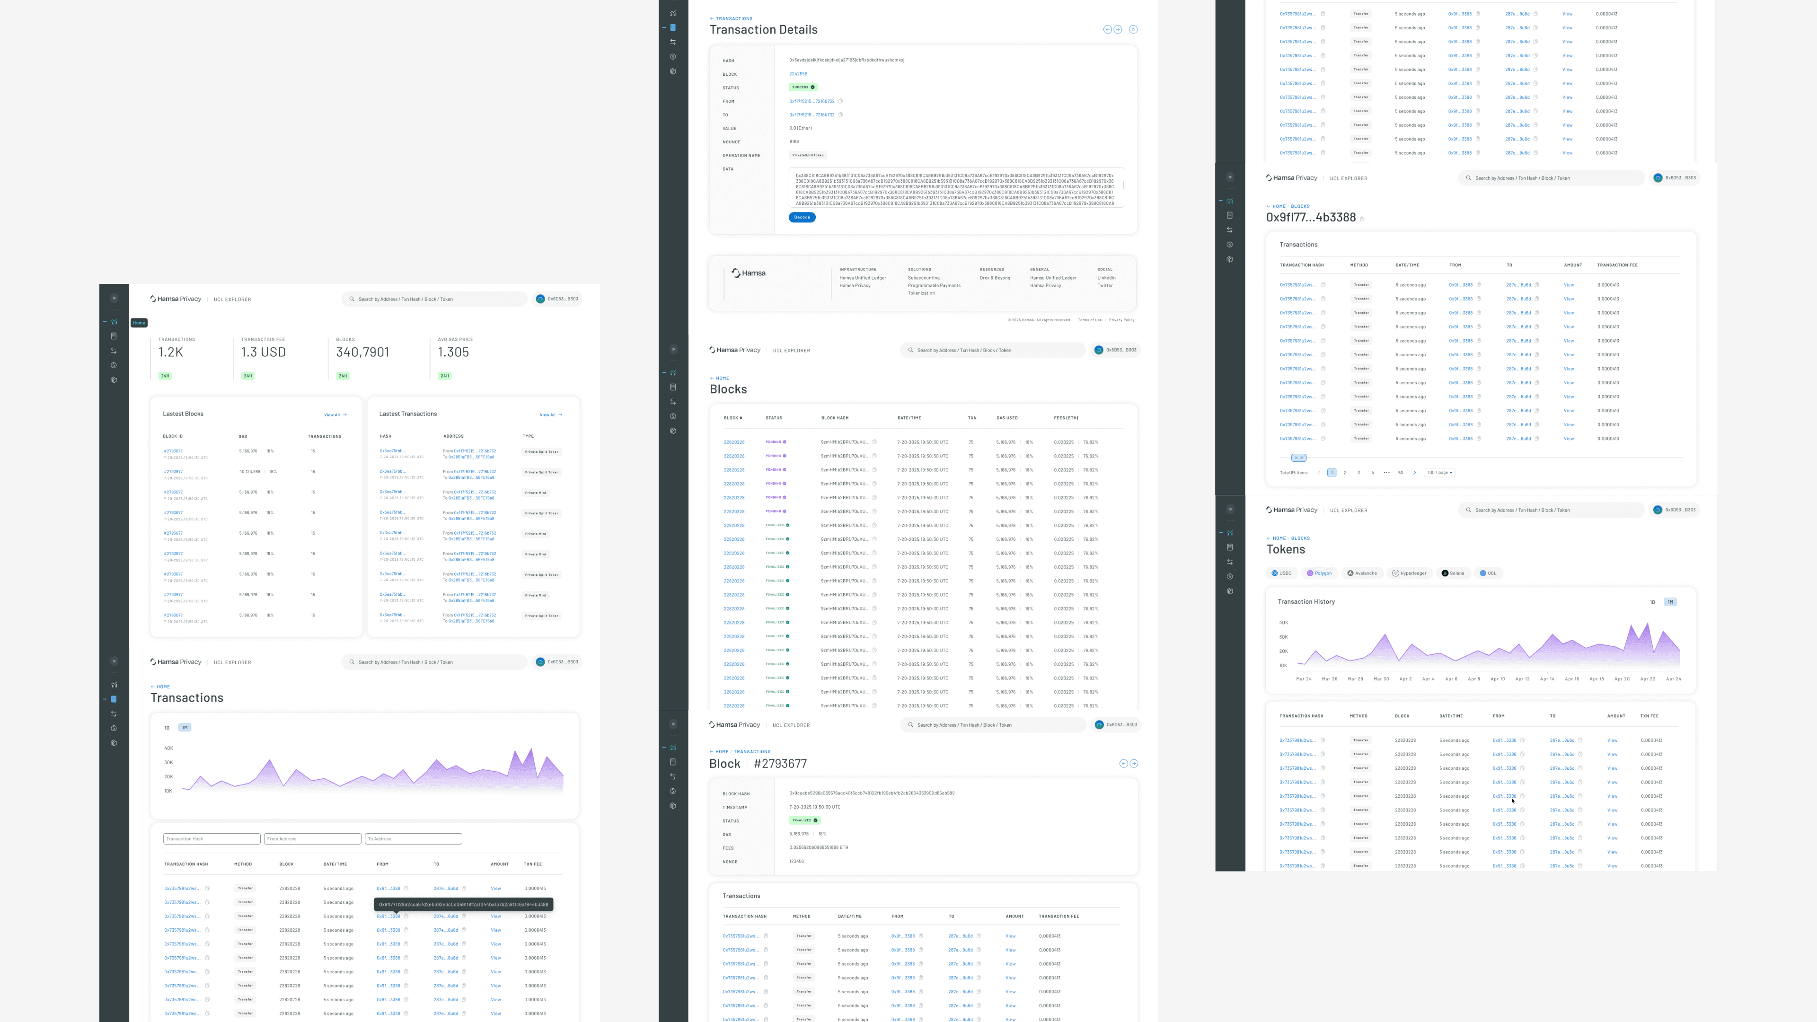
Task: Click the ellipsis in the pagination
Action: [x=1386, y=473]
